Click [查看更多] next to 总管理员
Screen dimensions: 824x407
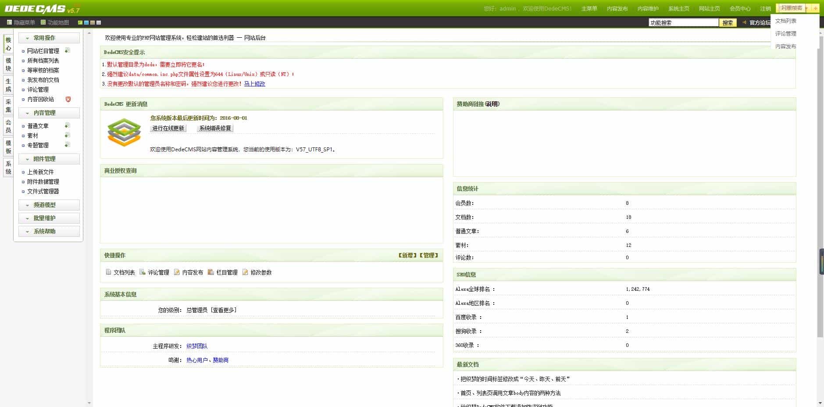click(224, 310)
